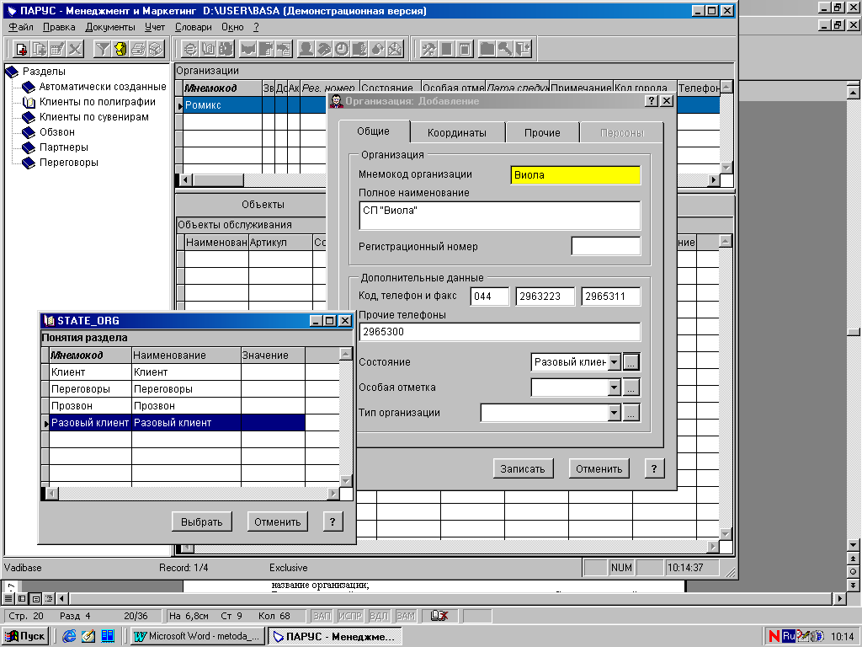Expand the Особая отметка dropdown arrow
This screenshot has width=862, height=647.
click(615, 388)
